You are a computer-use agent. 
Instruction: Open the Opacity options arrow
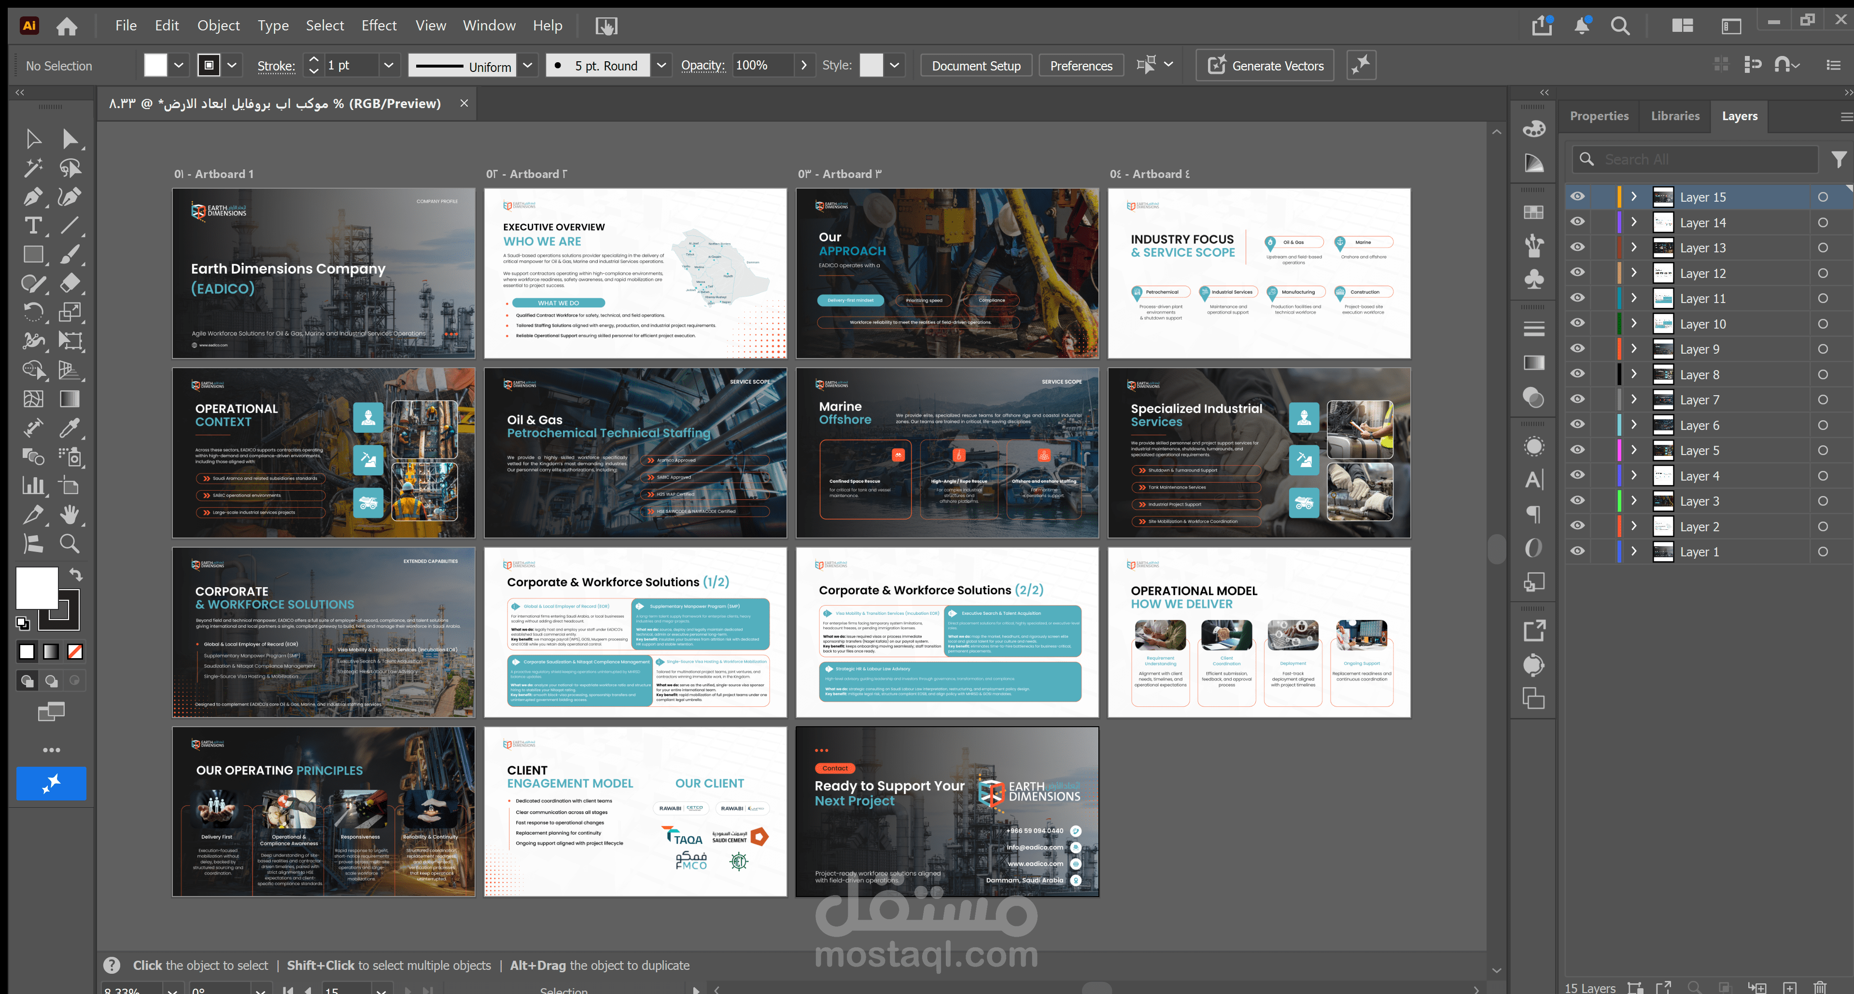coord(804,66)
